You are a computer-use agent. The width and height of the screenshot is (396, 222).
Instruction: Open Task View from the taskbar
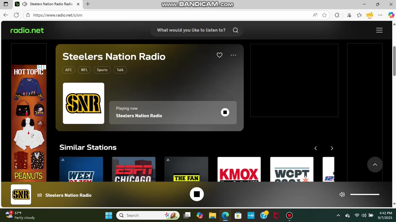[187, 215]
